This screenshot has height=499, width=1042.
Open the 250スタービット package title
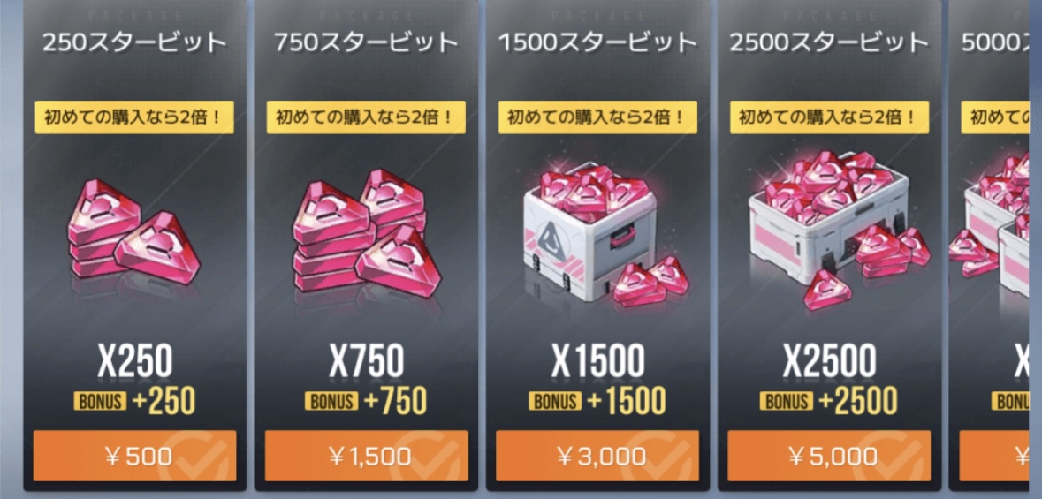tap(135, 43)
